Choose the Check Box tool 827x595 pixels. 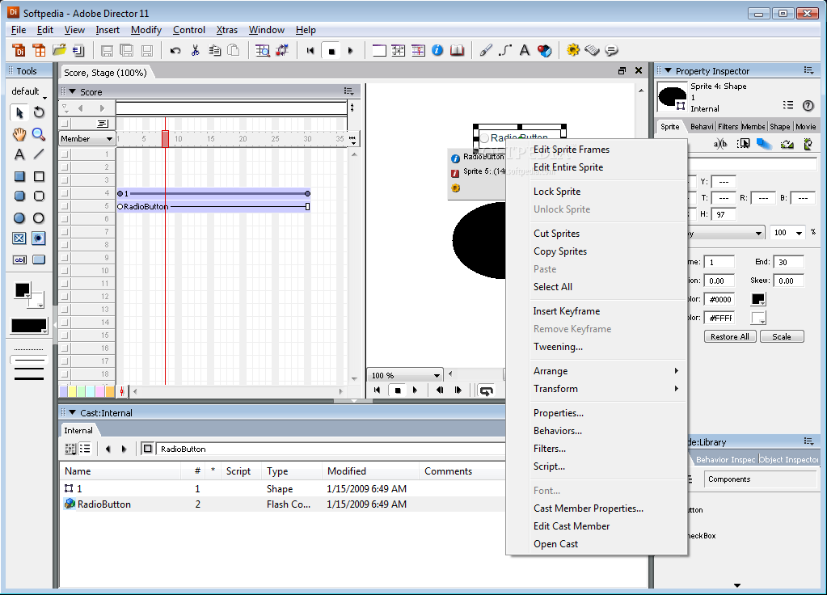19,238
